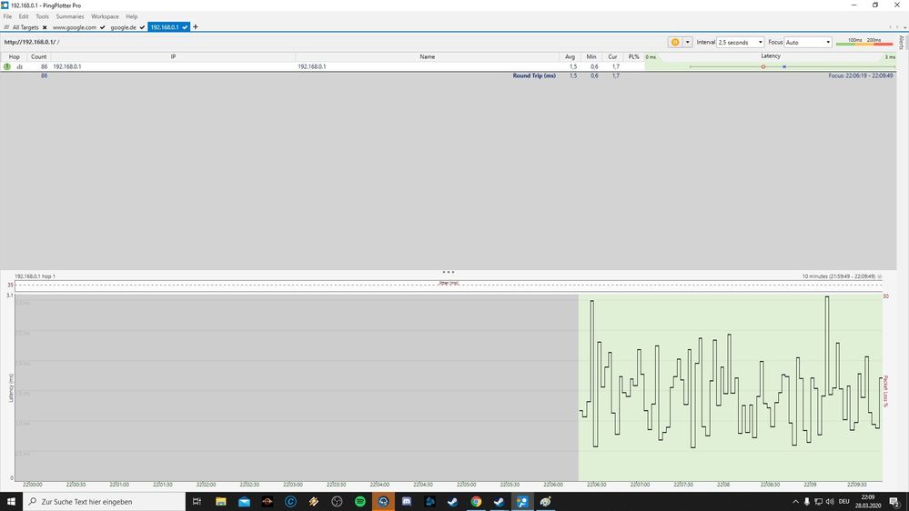Switch to the google.de tab
The image size is (909, 511).
(123, 27)
